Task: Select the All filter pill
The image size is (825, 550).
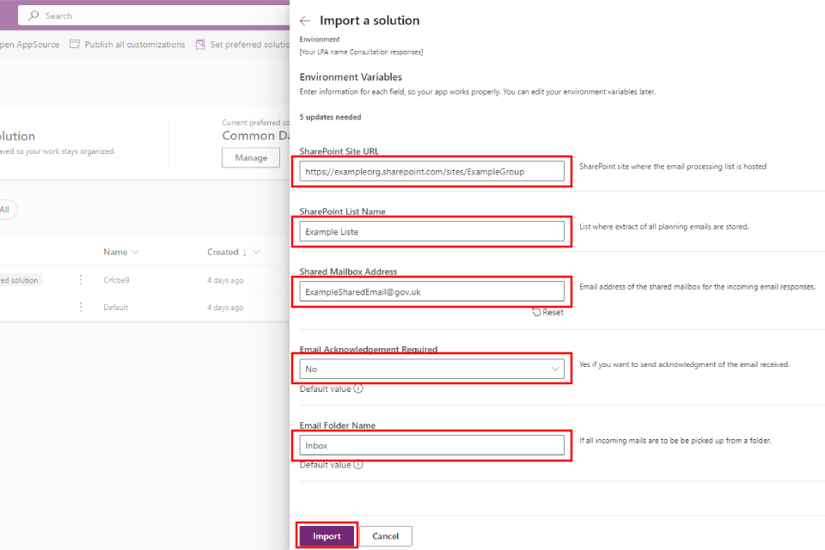Action: [5, 209]
